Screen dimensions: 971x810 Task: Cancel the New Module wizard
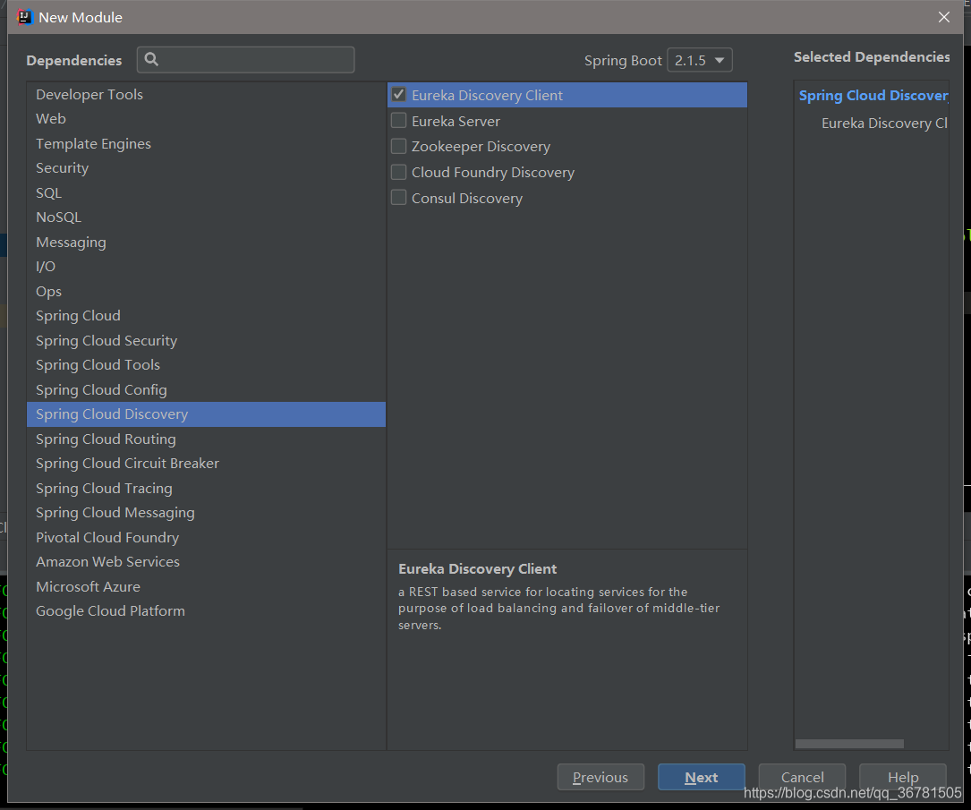(x=802, y=777)
